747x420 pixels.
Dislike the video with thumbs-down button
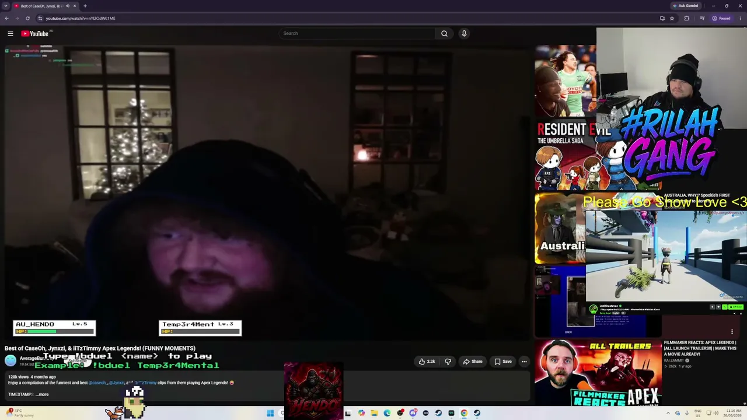coord(448,362)
